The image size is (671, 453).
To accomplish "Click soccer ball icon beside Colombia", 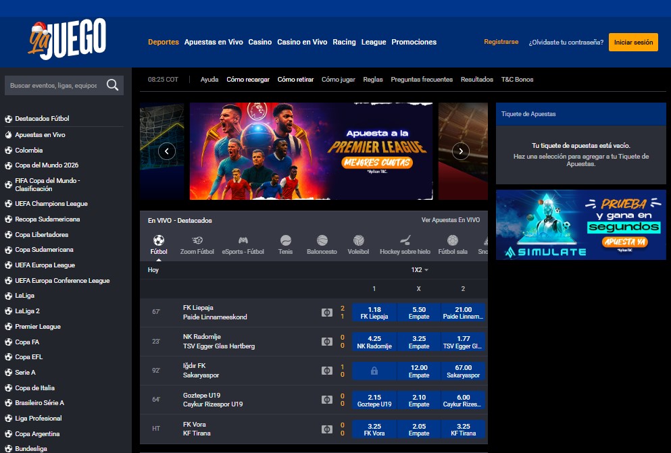I will pyautogui.click(x=8, y=151).
